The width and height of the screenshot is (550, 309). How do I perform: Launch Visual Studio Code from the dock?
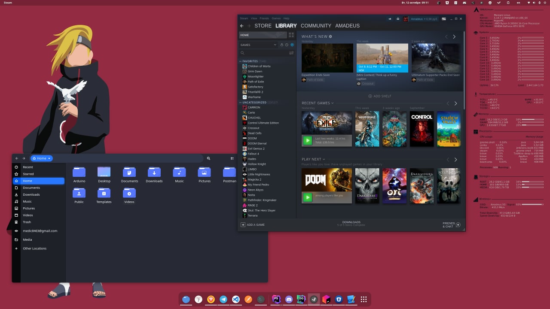(236, 300)
